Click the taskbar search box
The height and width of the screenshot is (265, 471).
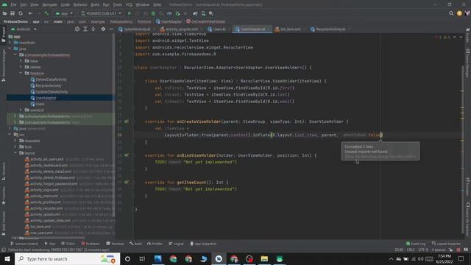tap(67, 259)
